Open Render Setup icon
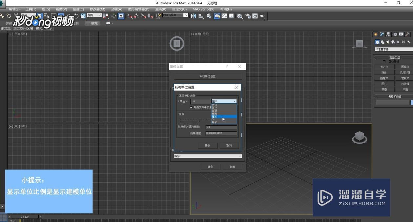413x222 pixels. 248,16
